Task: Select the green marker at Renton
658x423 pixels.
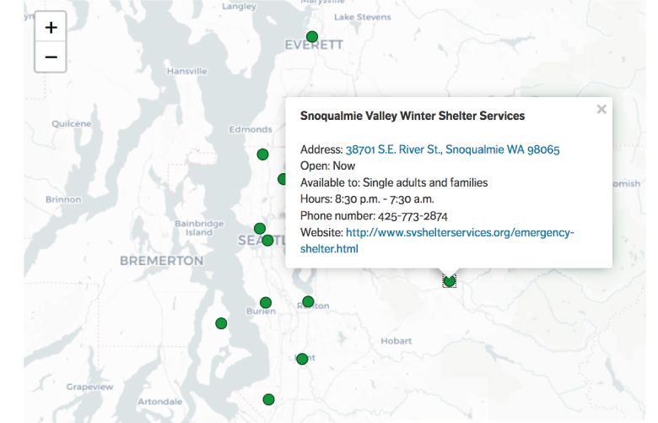Action: [x=308, y=301]
